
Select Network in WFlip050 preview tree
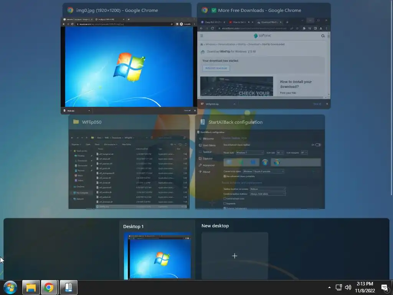coord(78,199)
